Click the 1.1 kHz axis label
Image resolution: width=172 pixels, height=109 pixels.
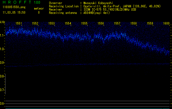pos(2,35)
